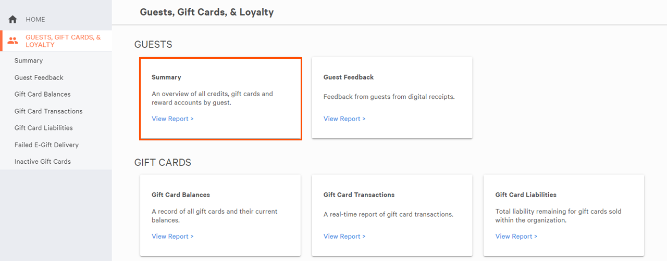Open Summary in the sidebar list
This screenshot has height=261, width=667.
pos(29,61)
